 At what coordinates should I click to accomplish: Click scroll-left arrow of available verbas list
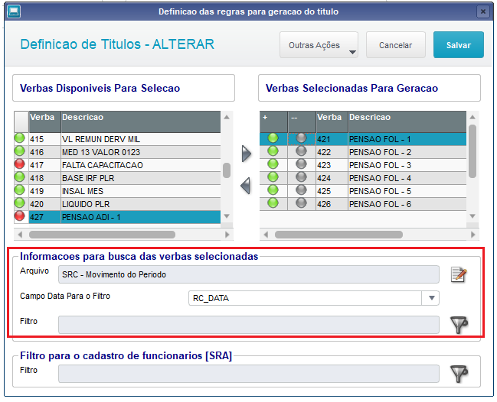20,235
